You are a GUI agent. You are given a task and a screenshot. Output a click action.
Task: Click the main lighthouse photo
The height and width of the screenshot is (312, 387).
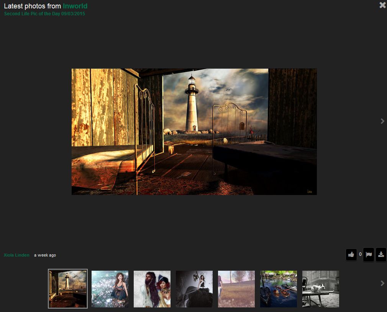coord(194,132)
